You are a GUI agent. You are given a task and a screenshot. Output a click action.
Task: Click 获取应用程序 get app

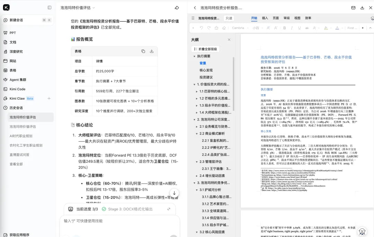(x=17, y=235)
